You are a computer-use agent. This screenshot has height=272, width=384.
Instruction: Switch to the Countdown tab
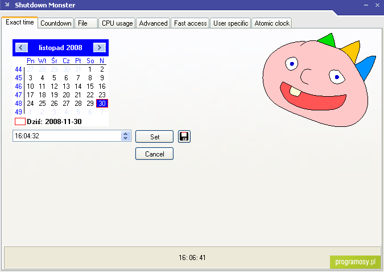56,23
